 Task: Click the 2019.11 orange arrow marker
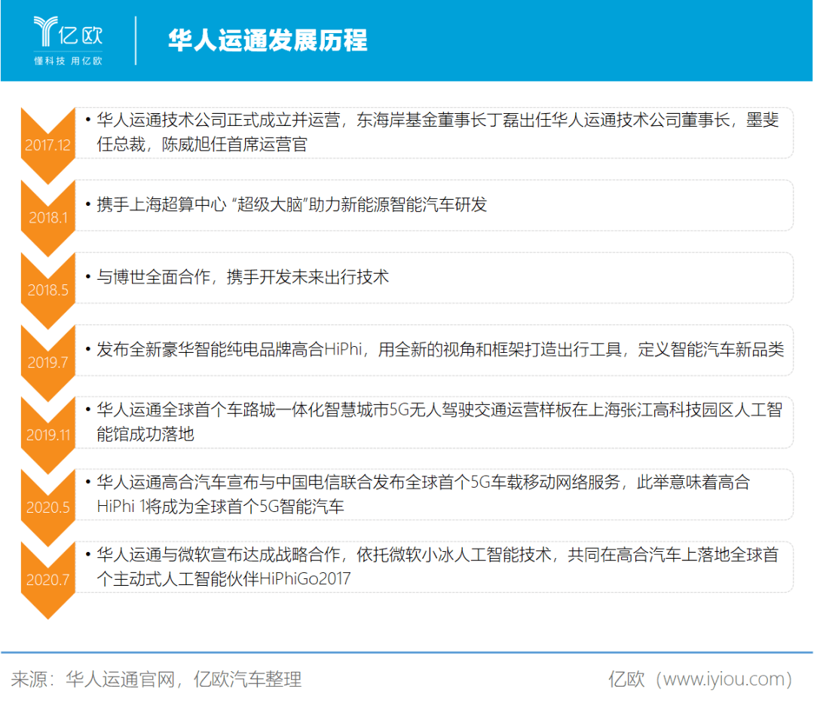click(x=48, y=434)
